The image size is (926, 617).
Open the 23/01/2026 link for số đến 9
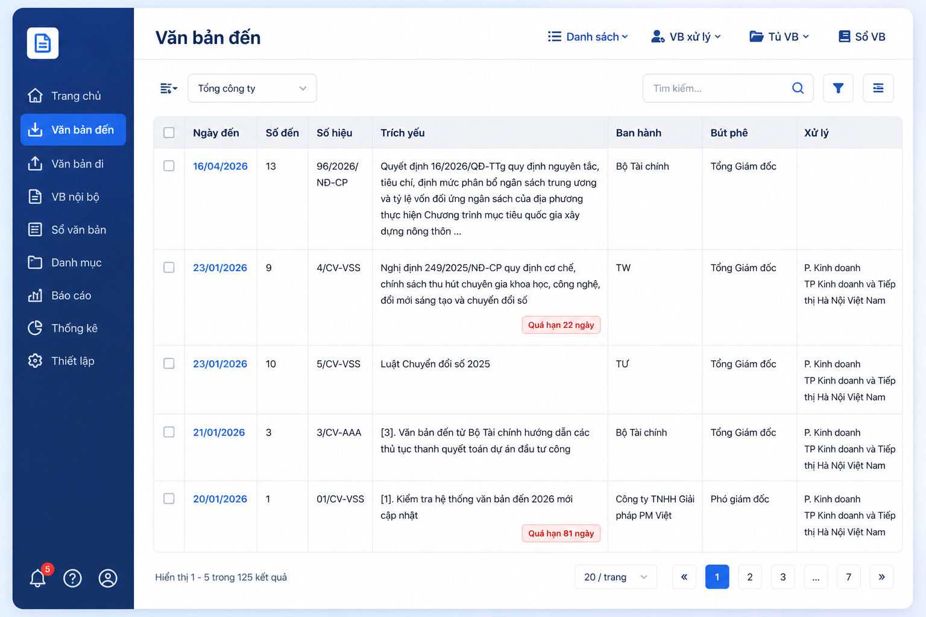[x=220, y=268]
